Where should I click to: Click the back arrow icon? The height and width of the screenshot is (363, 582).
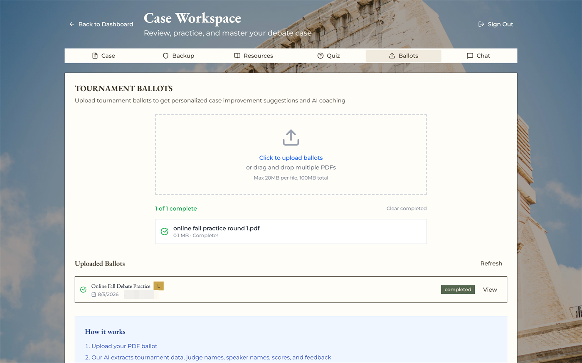point(72,24)
